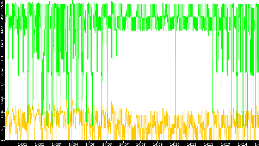Click the 4427 y-axis label
Viewport: 259px width, 146px height.
(x=2, y=31)
